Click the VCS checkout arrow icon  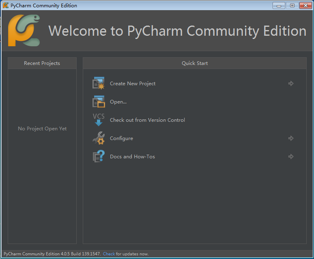pyautogui.click(x=99, y=120)
